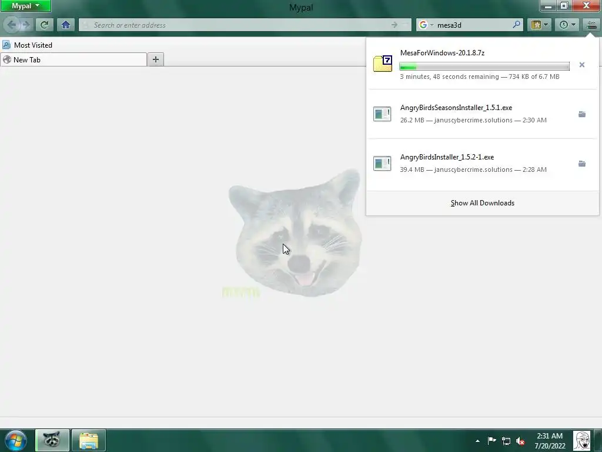602x452 pixels.
Task: Open containing folder for AngryBirdsSeasonsInstaller
Action: click(581, 114)
